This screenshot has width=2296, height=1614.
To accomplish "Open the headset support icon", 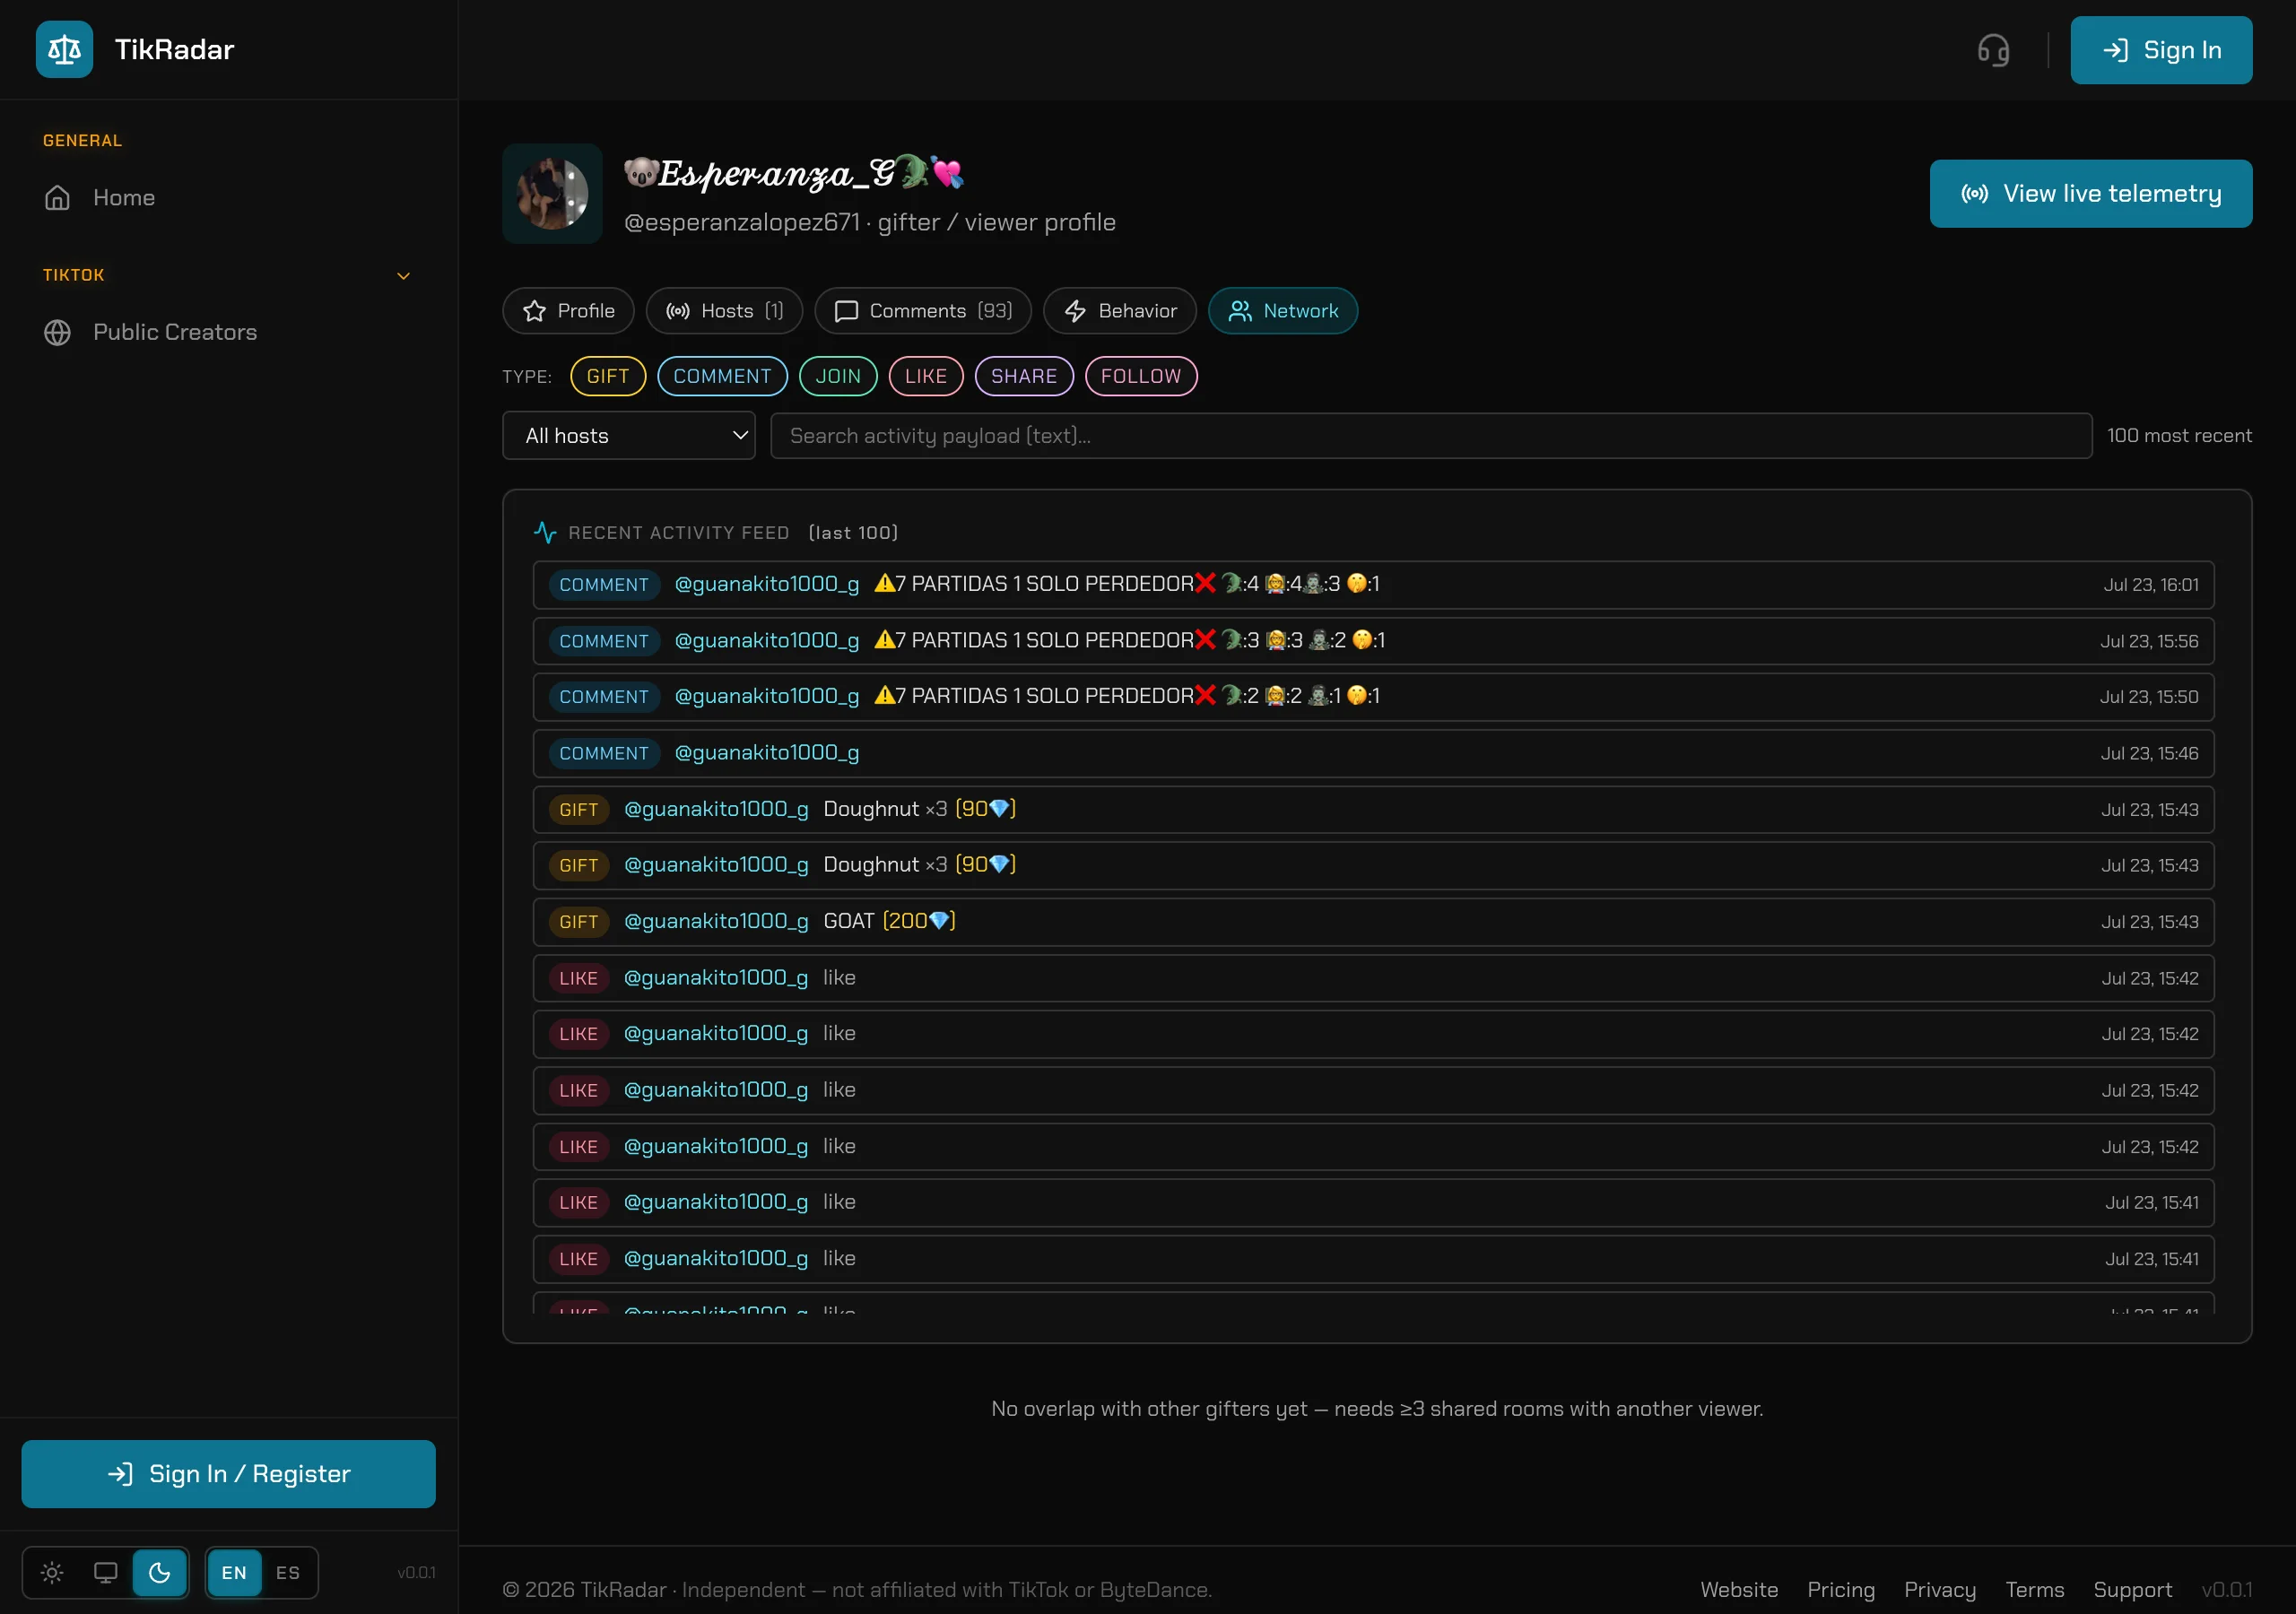I will click(x=1993, y=50).
